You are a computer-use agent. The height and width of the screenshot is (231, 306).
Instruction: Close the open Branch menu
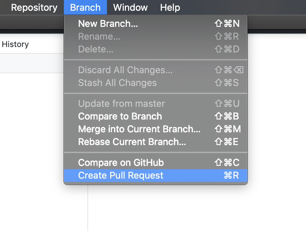click(85, 7)
